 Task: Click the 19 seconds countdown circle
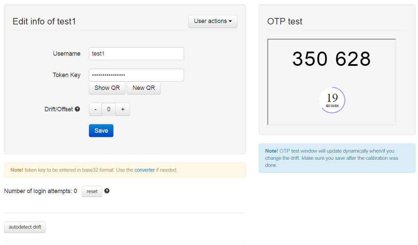[332, 100]
